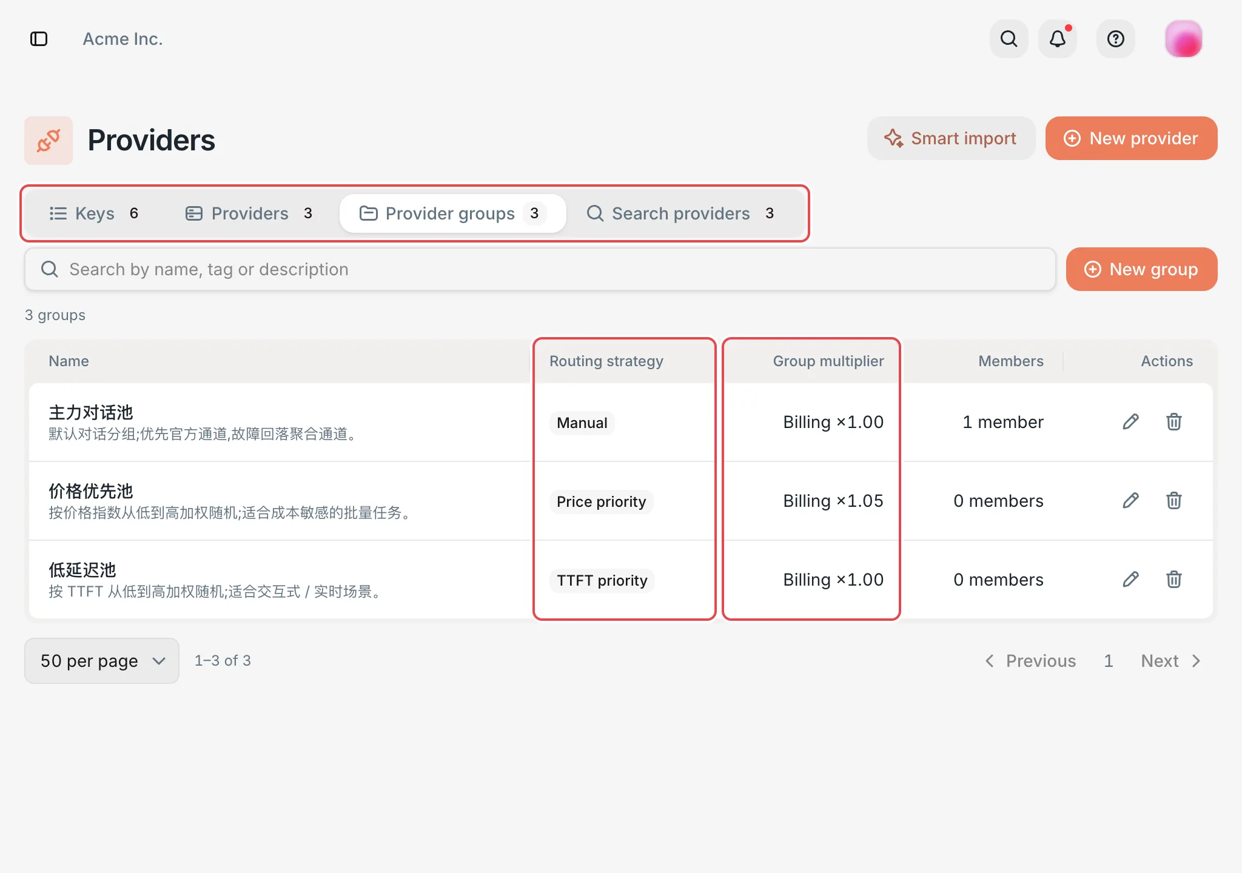
Task: Click the Members column header
Action: click(x=1011, y=361)
